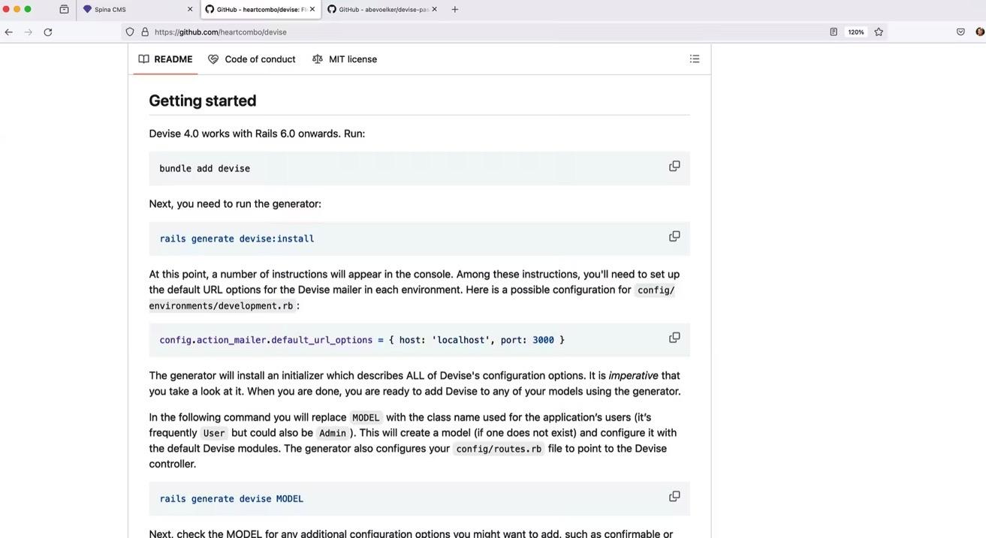
Task: Open the Firefox profile avatar
Action: click(x=980, y=32)
